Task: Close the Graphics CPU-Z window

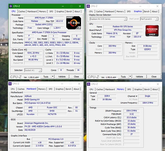Action: (157, 6)
